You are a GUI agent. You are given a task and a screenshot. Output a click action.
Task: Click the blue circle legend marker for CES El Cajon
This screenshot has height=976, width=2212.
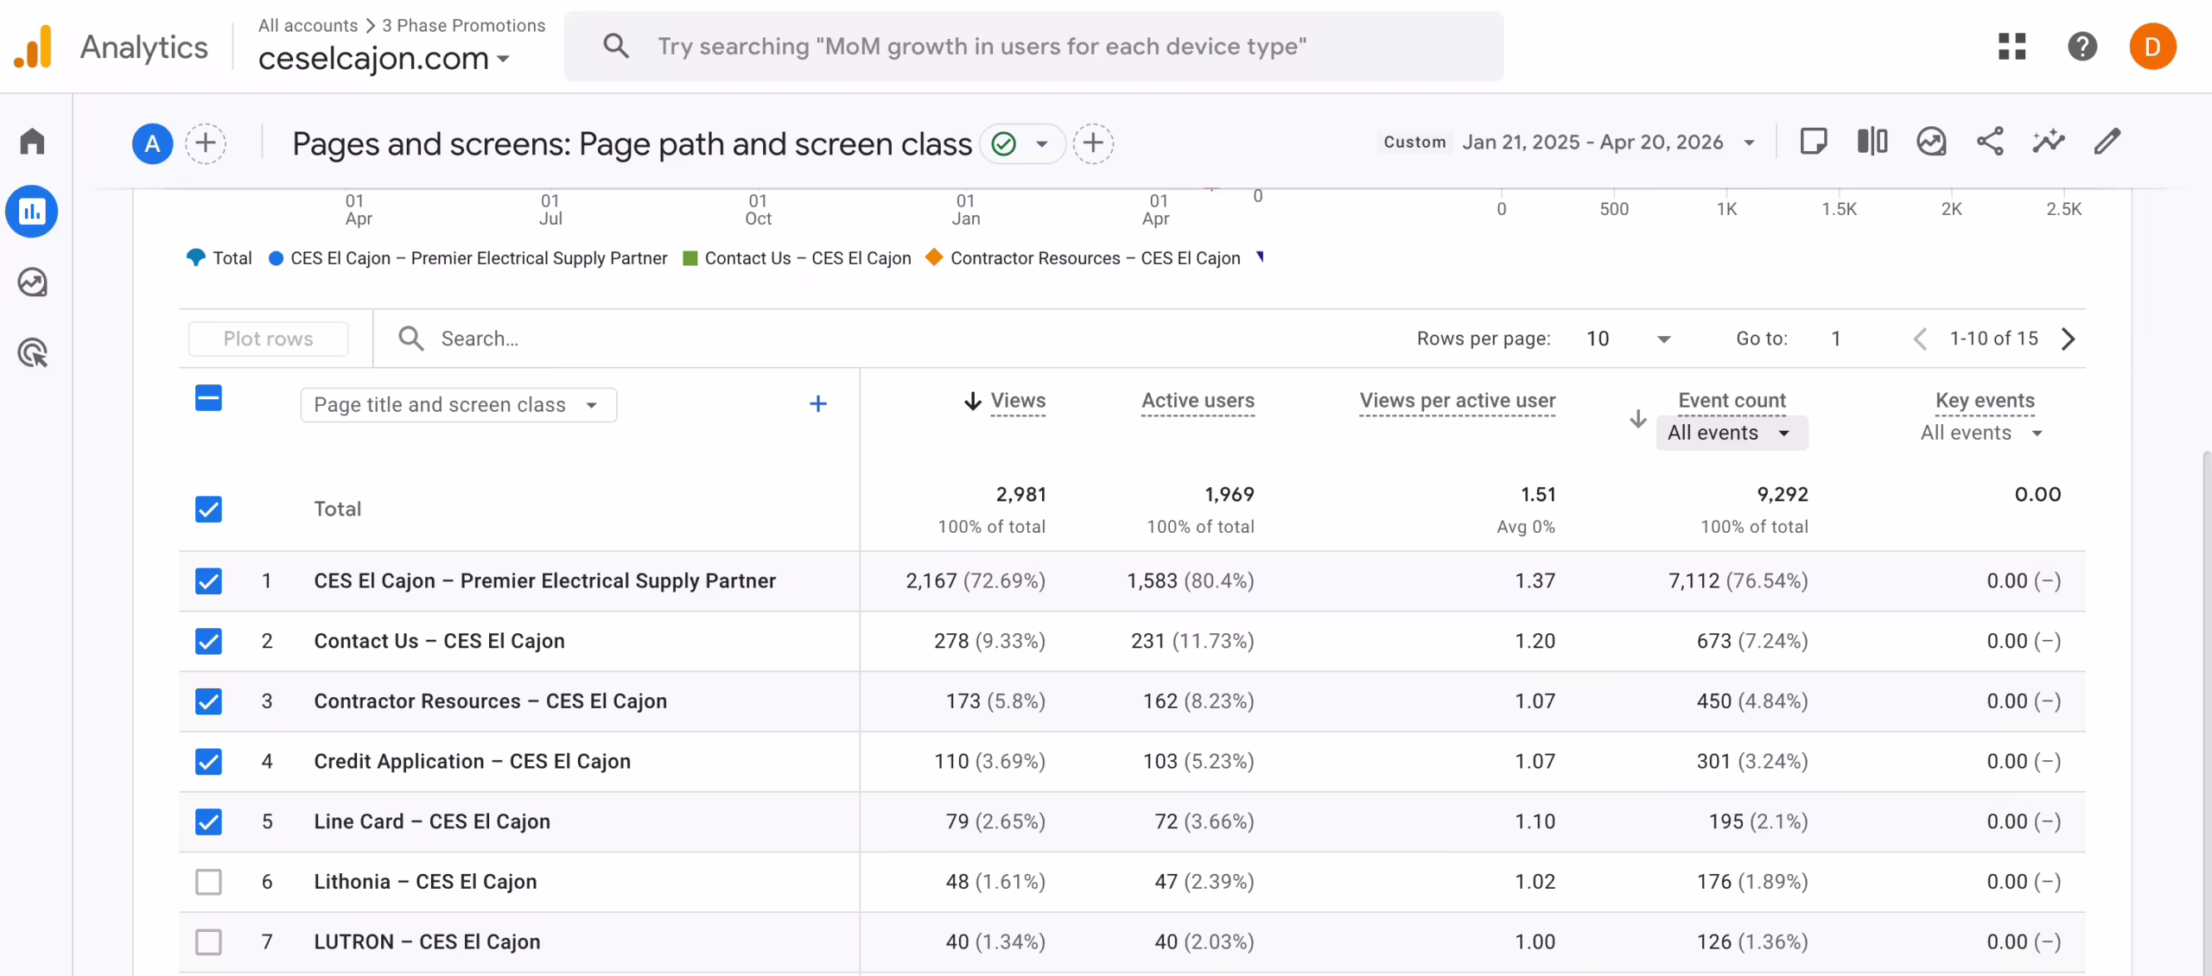pos(276,258)
